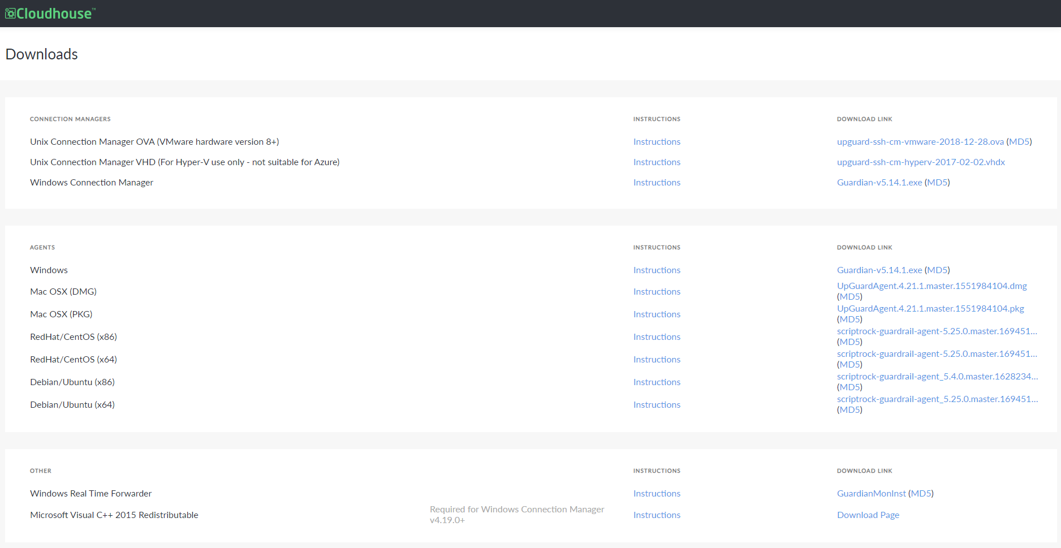Select 'Windows Connection Manager' row text
The height and width of the screenshot is (548, 1061).
point(92,183)
